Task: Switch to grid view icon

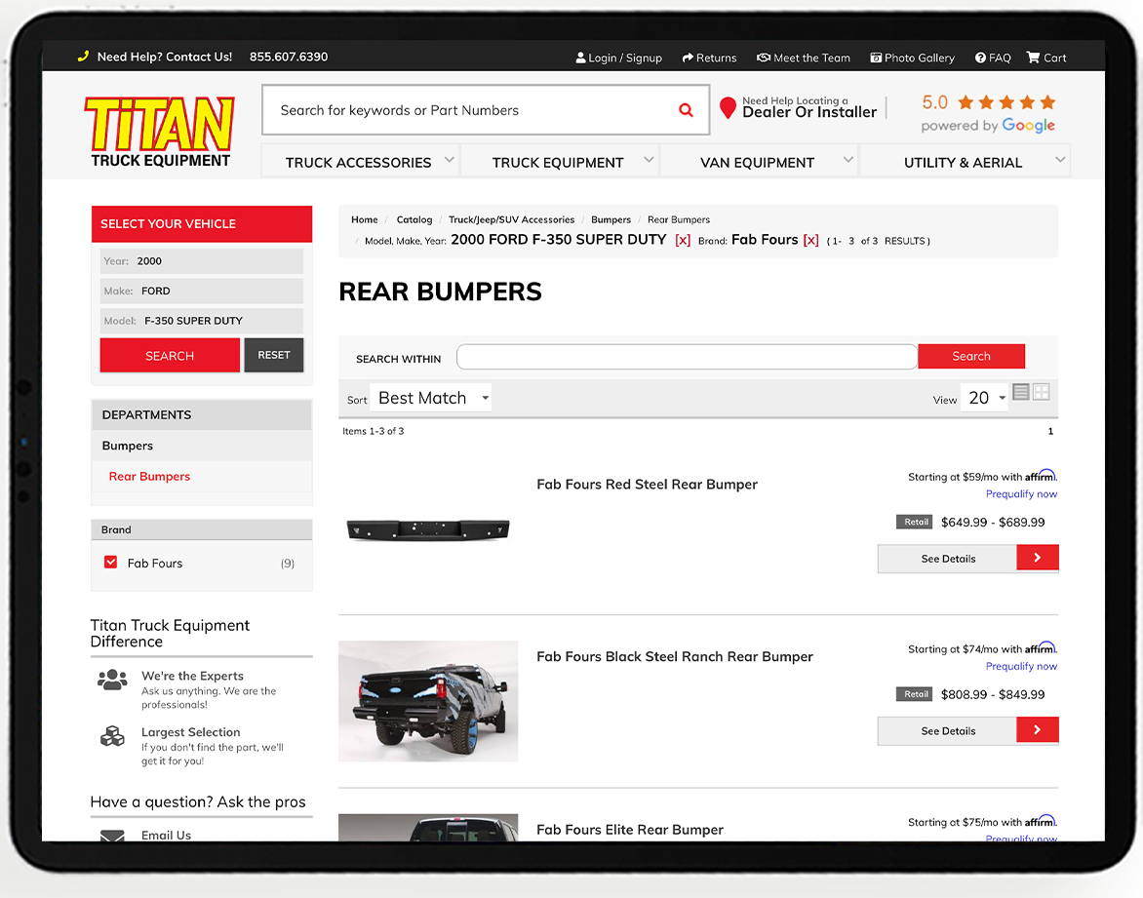Action: (x=1042, y=392)
